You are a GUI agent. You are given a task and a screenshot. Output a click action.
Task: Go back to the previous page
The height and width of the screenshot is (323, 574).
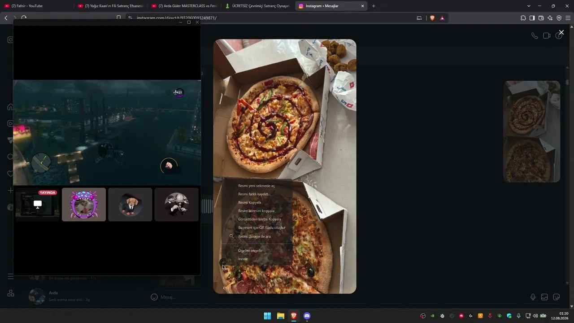click(x=6, y=18)
